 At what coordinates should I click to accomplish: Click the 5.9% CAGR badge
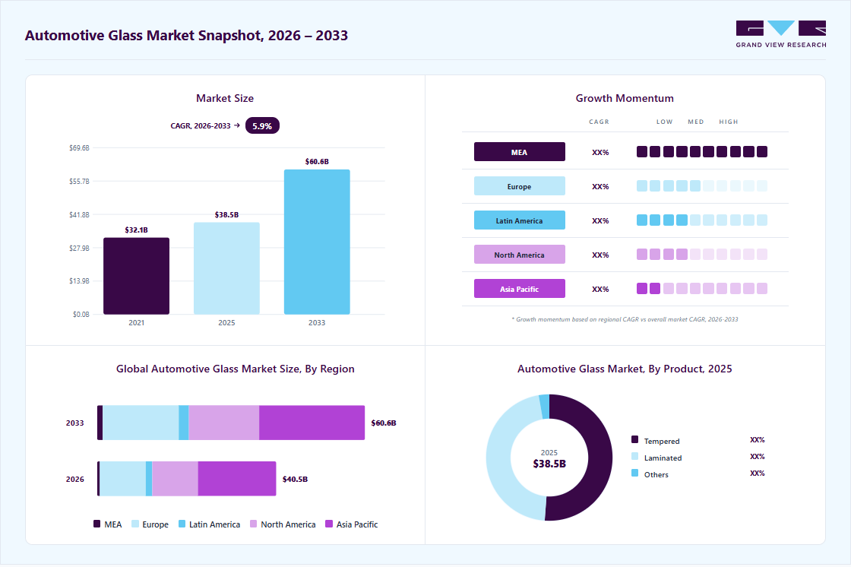pos(262,125)
